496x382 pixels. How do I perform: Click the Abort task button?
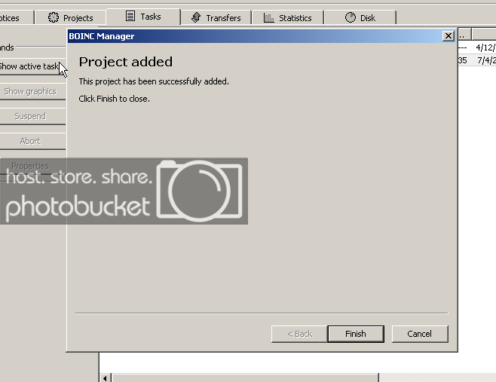pos(30,141)
